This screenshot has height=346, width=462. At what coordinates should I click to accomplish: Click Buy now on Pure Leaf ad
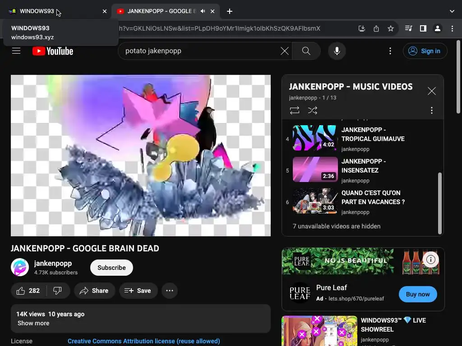[x=417, y=294]
